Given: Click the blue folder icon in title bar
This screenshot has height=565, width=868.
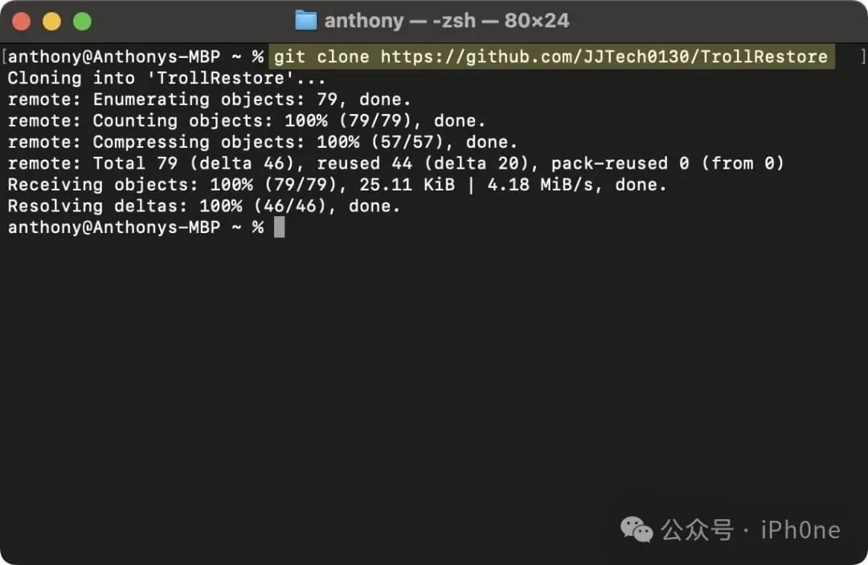Looking at the screenshot, I should pyautogui.click(x=305, y=20).
